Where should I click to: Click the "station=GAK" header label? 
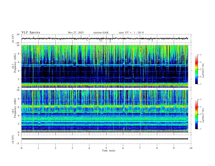101,33
